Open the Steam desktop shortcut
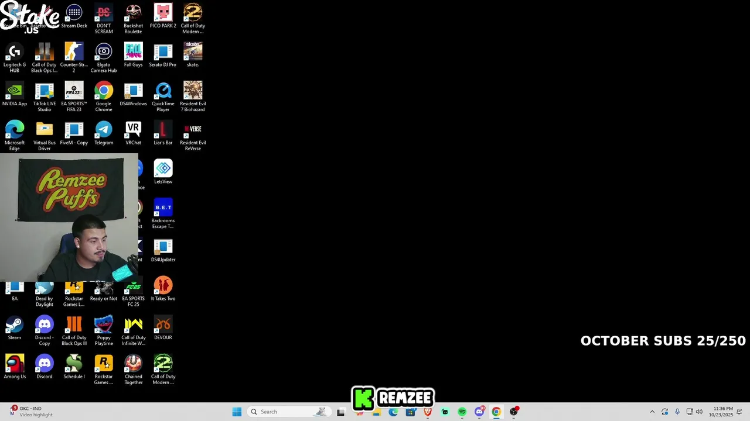 click(x=15, y=328)
